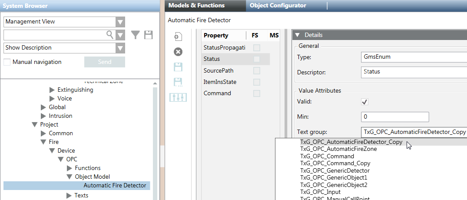
Task: Open the Show Description dropdown
Action: click(x=120, y=48)
